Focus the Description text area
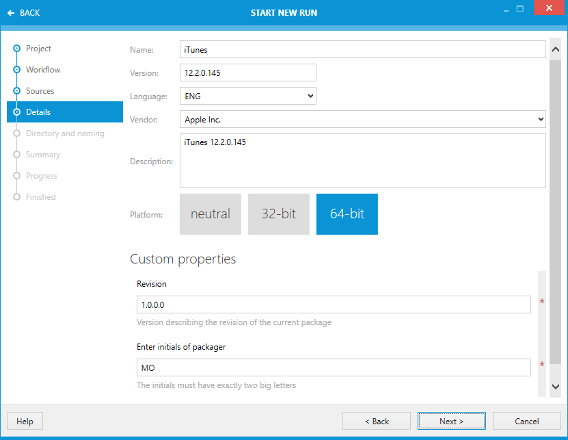 click(362, 161)
